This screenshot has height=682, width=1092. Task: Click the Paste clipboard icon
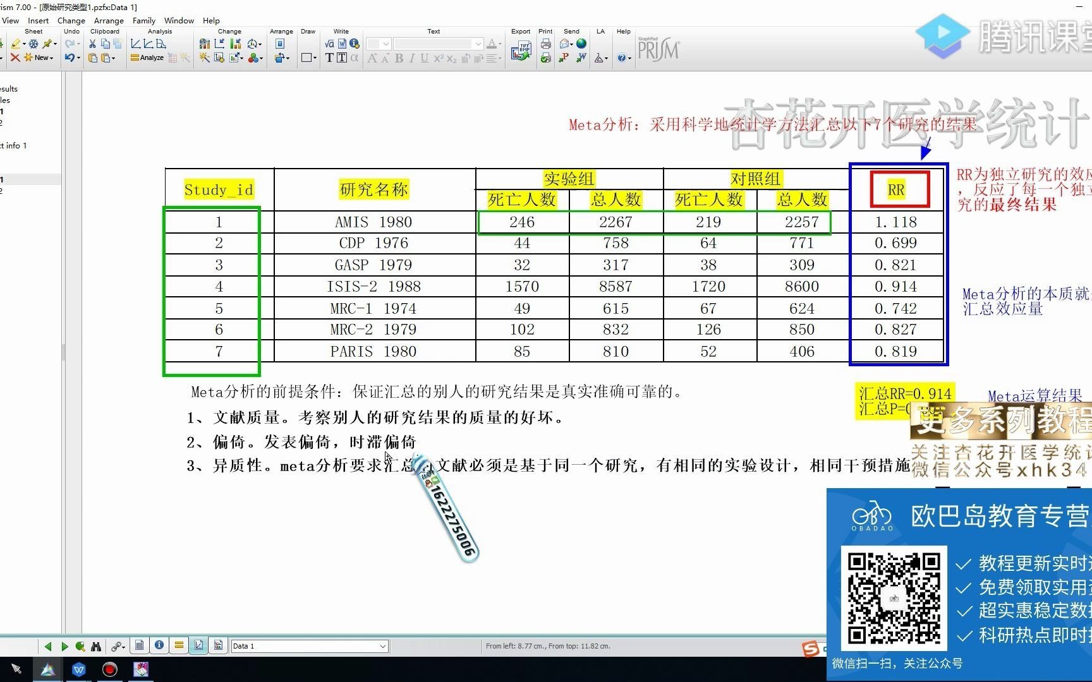click(93, 57)
